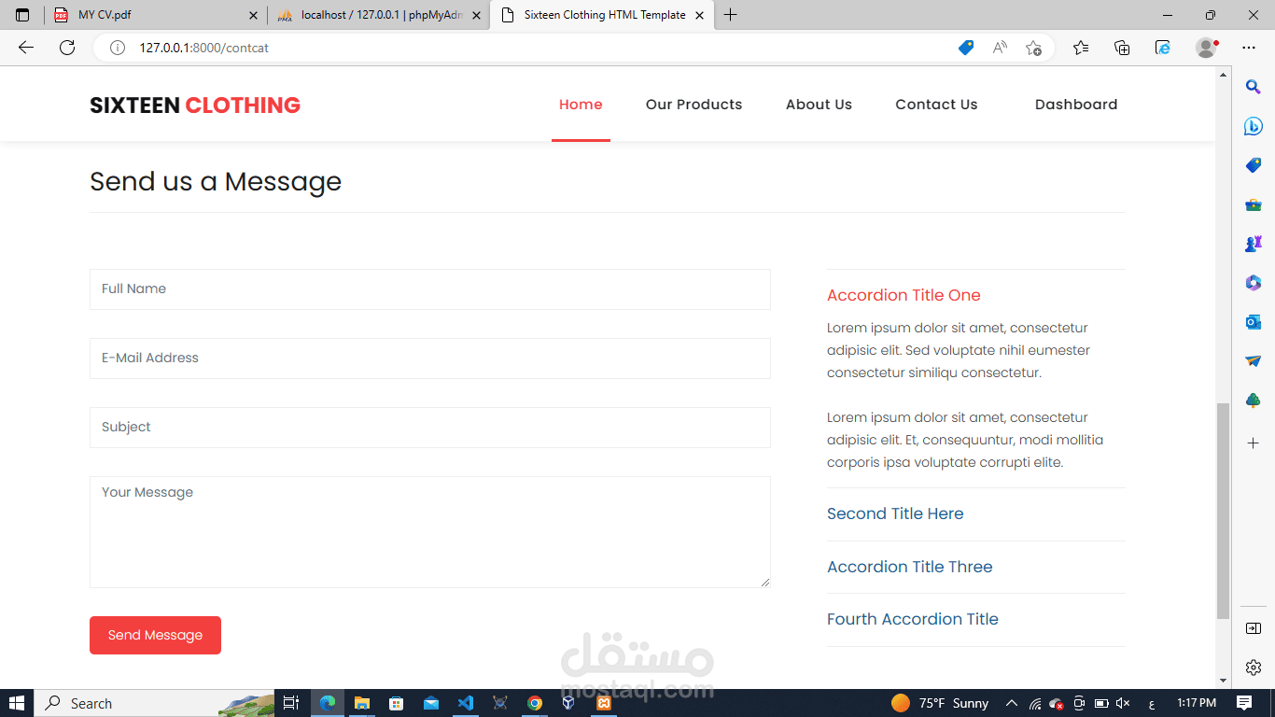Expand Accordion Title Three section
Image resolution: width=1275 pixels, height=717 pixels.
coord(909,567)
